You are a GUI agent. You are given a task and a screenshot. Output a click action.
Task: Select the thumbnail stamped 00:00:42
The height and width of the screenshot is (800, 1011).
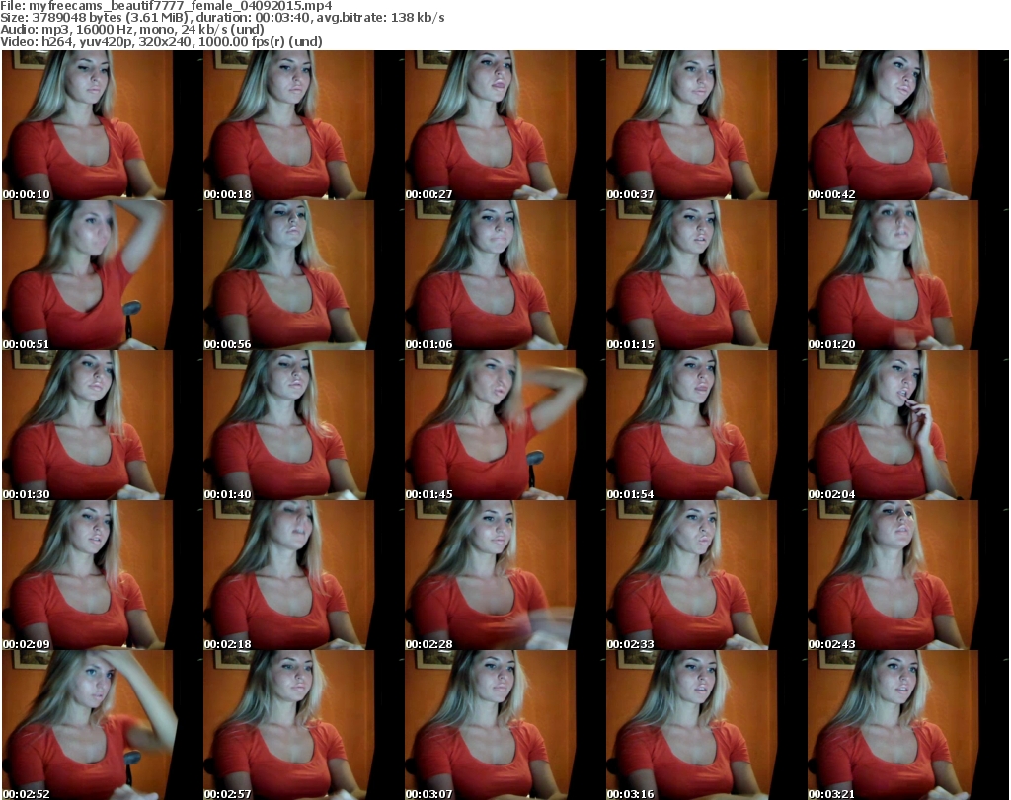pos(908,125)
